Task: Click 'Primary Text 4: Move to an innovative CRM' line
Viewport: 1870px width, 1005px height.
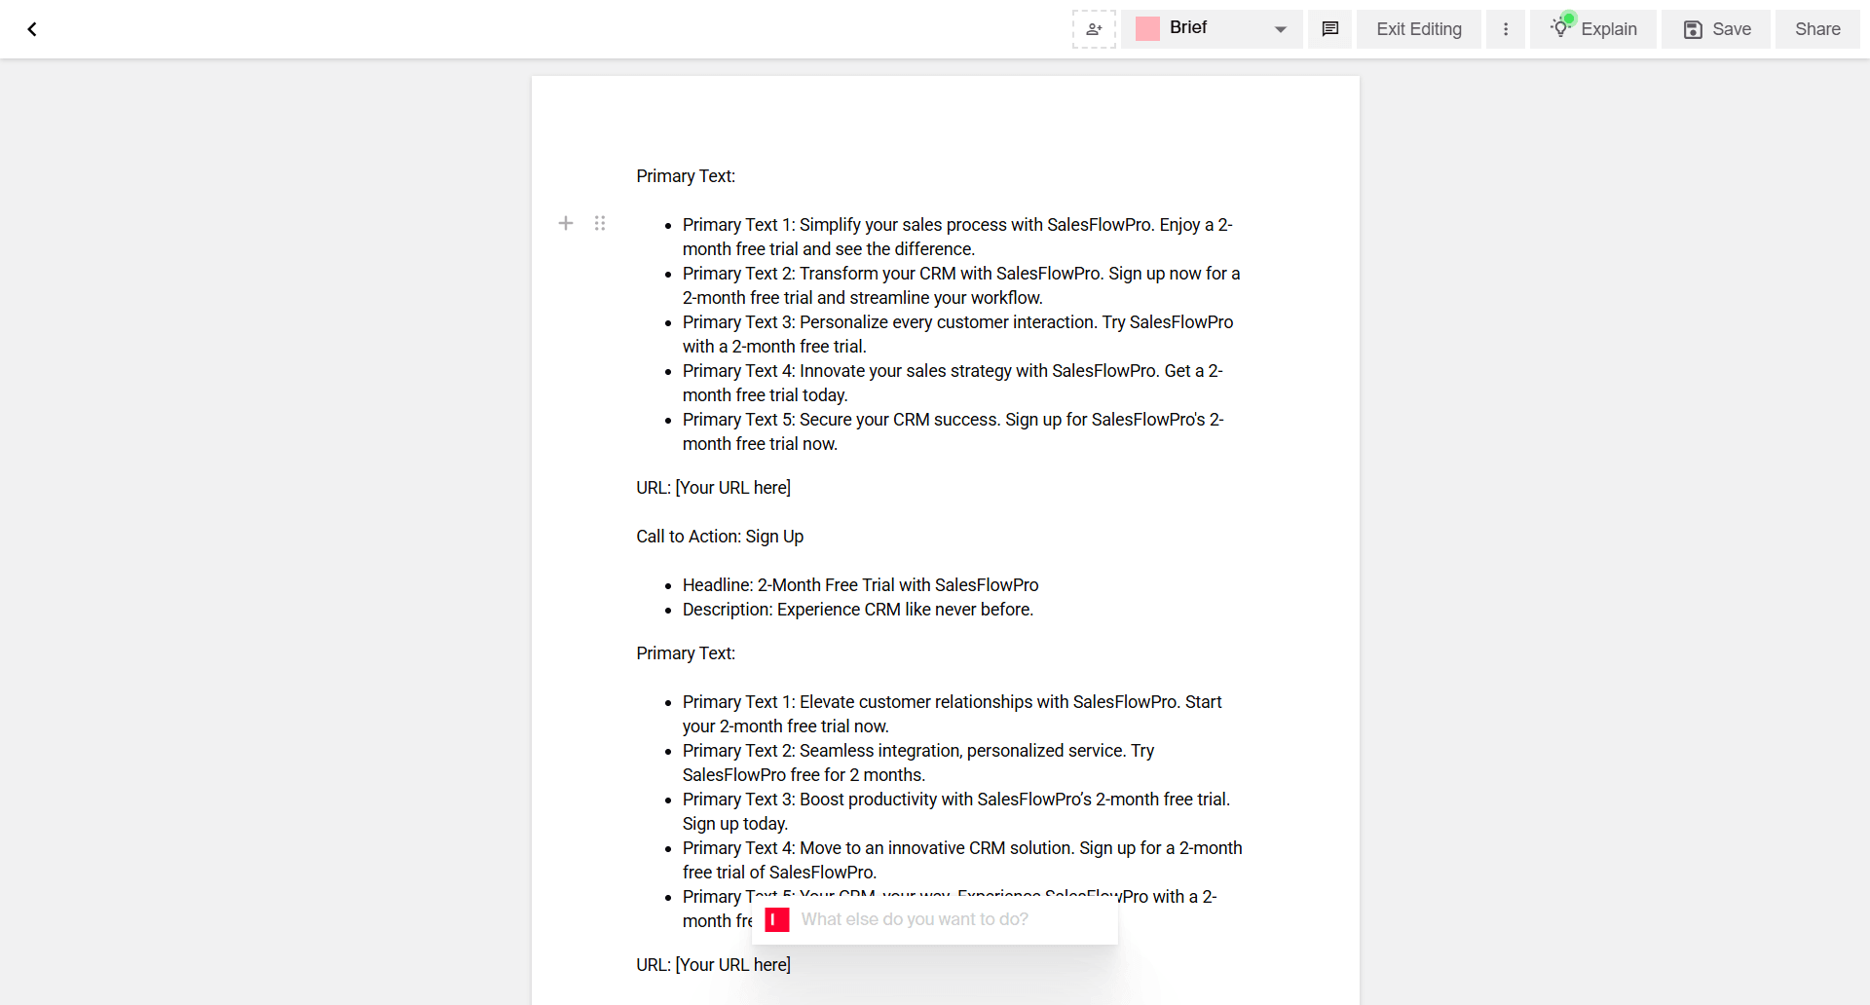Action: (962, 860)
